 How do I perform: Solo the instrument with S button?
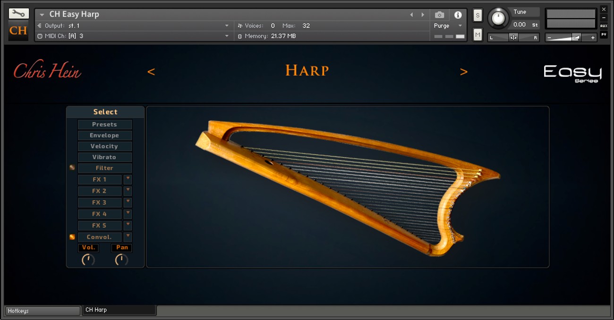coord(478,15)
